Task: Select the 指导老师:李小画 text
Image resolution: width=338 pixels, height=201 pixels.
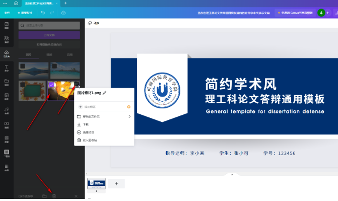Action: [185, 153]
